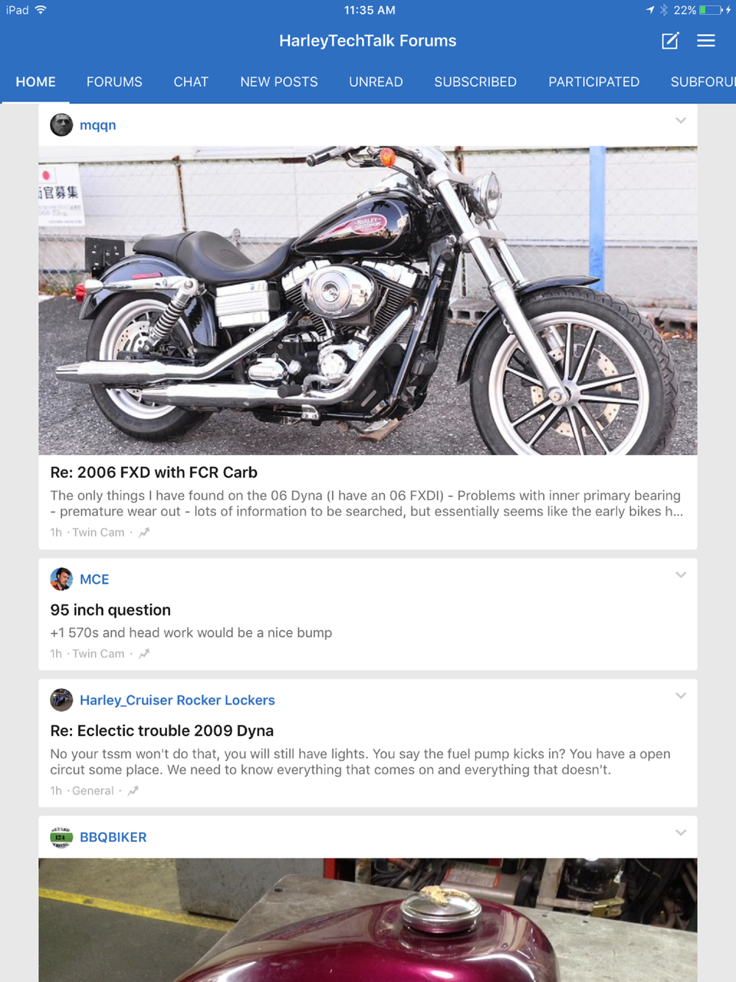The height and width of the screenshot is (982, 736).
Task: Open thread Re: 2006 FXD with FCR Carb
Action: click(x=154, y=473)
